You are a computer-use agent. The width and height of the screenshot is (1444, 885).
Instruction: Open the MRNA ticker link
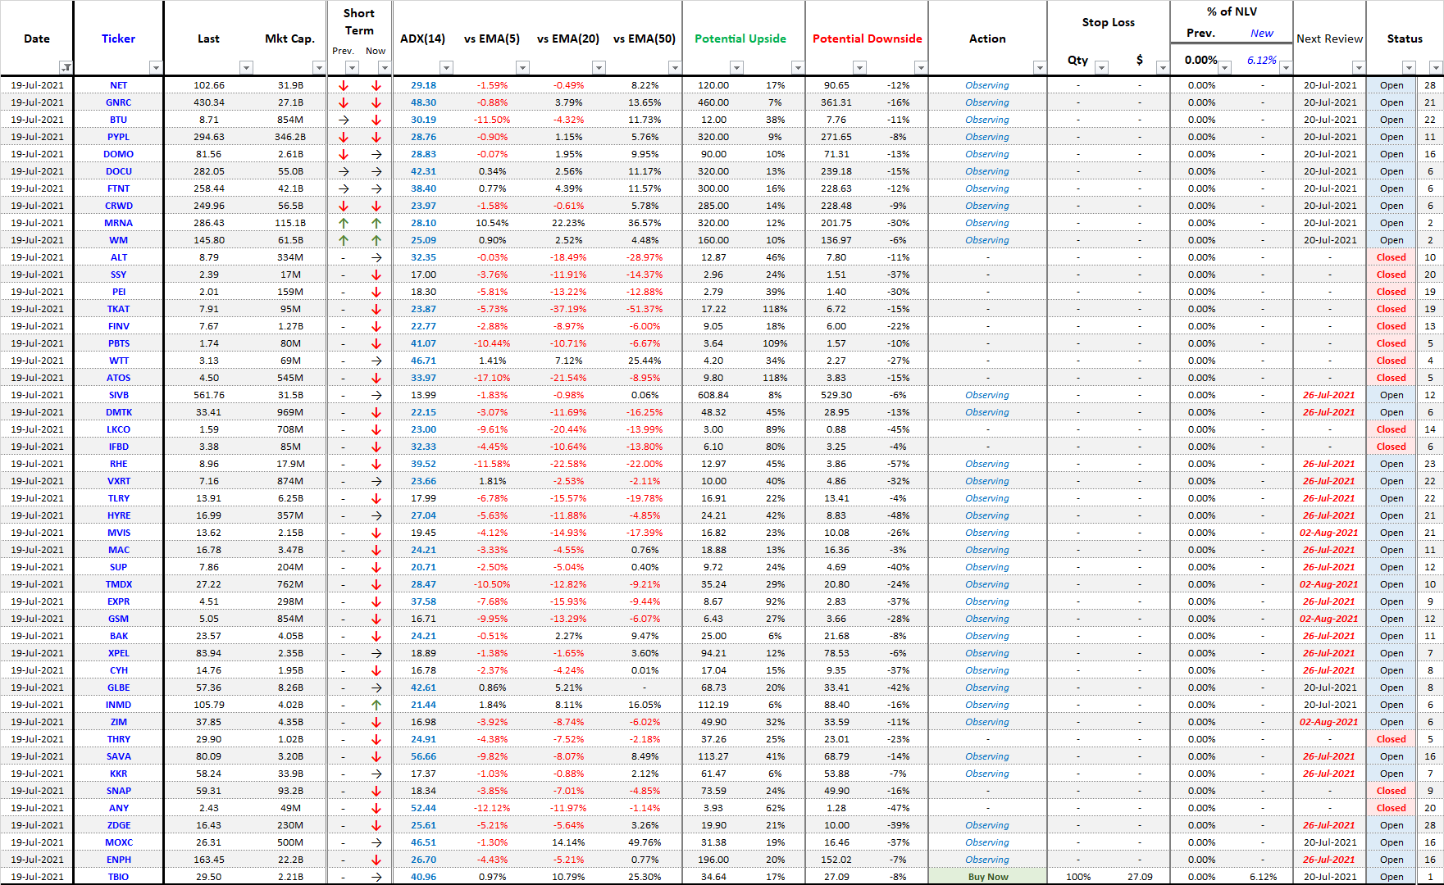pyautogui.click(x=119, y=223)
